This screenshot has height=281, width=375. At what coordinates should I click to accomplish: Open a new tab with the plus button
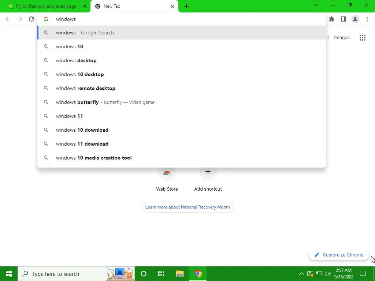186,6
